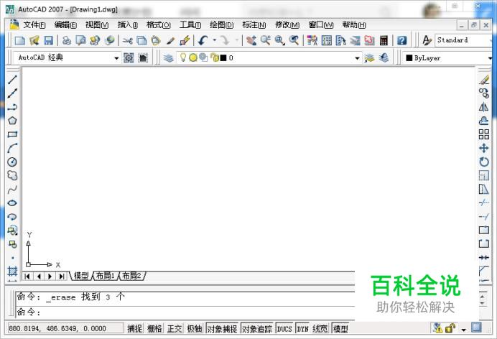Select the Revision Cloud tool

12,175
